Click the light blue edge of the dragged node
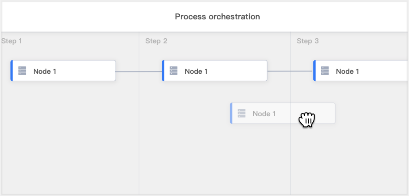 click(231, 113)
